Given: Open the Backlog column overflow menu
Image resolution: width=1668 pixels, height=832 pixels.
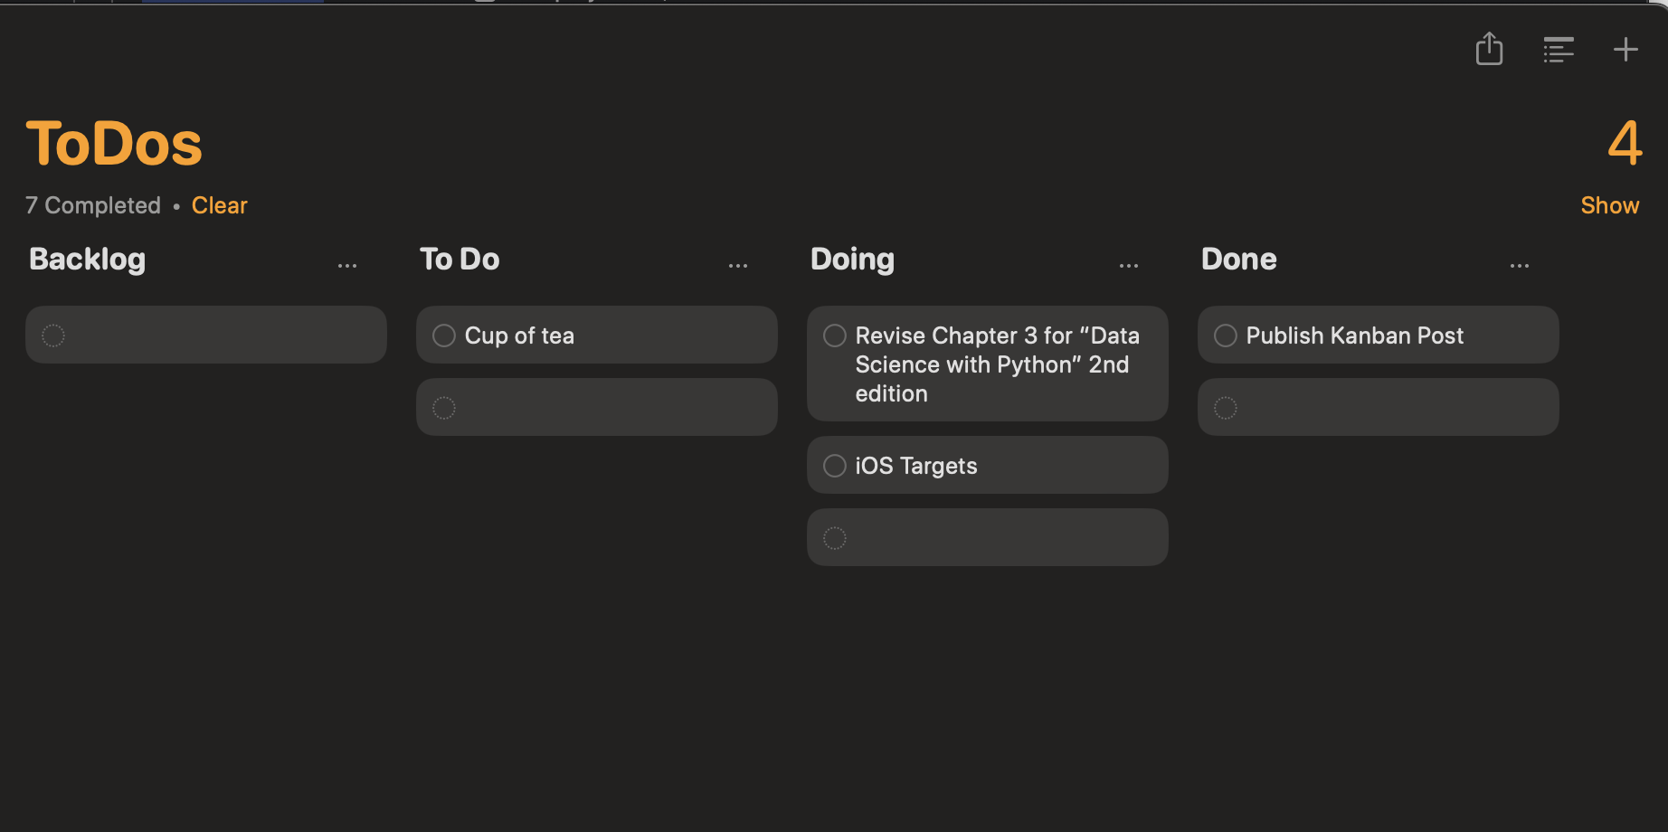Looking at the screenshot, I should click(x=348, y=263).
